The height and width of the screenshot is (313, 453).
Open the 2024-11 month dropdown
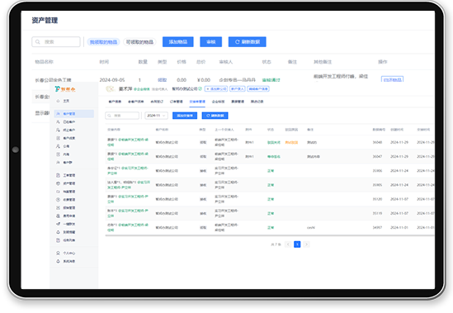[x=156, y=116]
